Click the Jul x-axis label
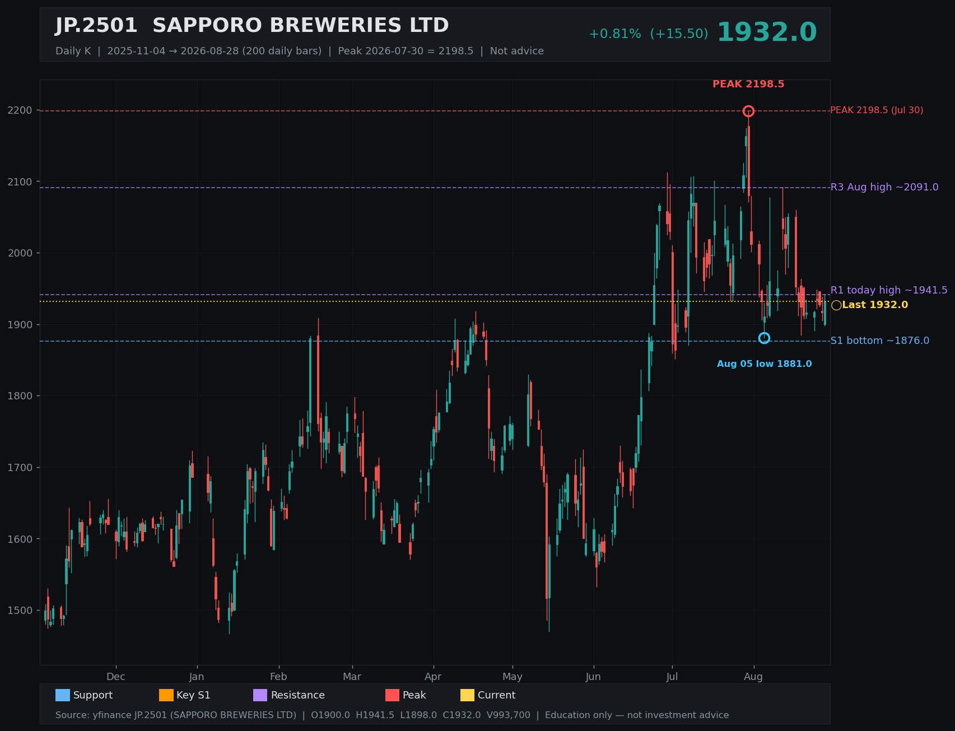 tap(672, 677)
